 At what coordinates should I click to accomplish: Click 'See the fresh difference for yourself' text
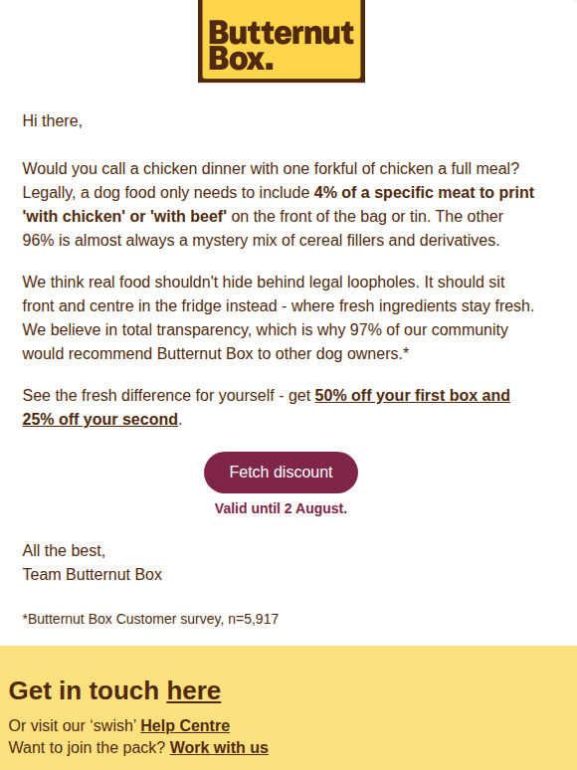pyautogui.click(x=148, y=395)
